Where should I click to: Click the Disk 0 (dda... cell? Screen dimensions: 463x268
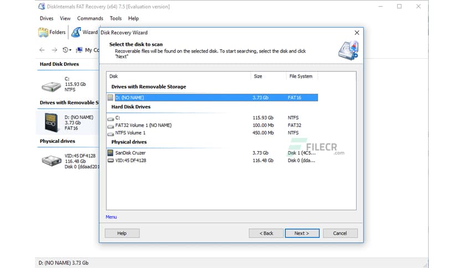[301, 160]
